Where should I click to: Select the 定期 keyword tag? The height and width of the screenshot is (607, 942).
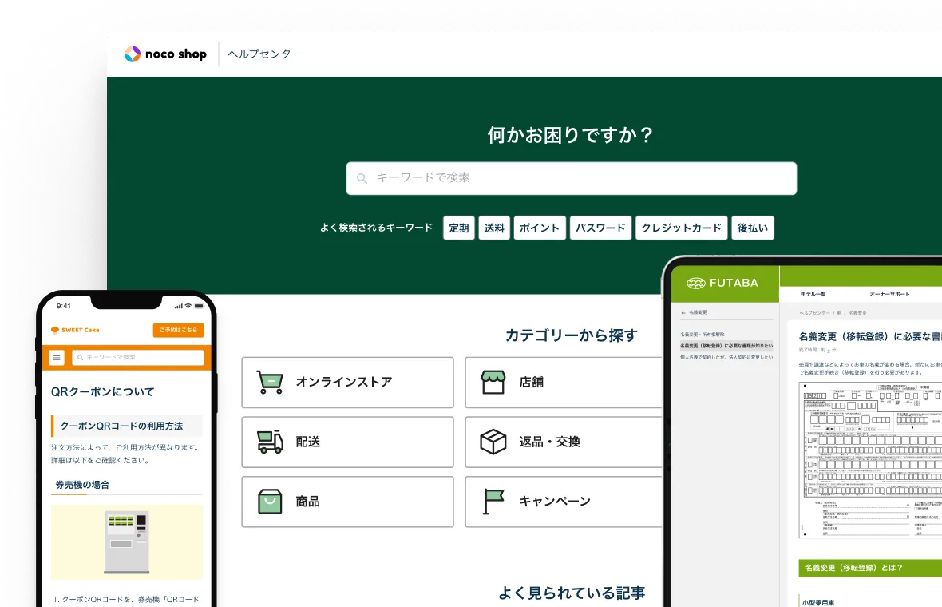click(459, 228)
